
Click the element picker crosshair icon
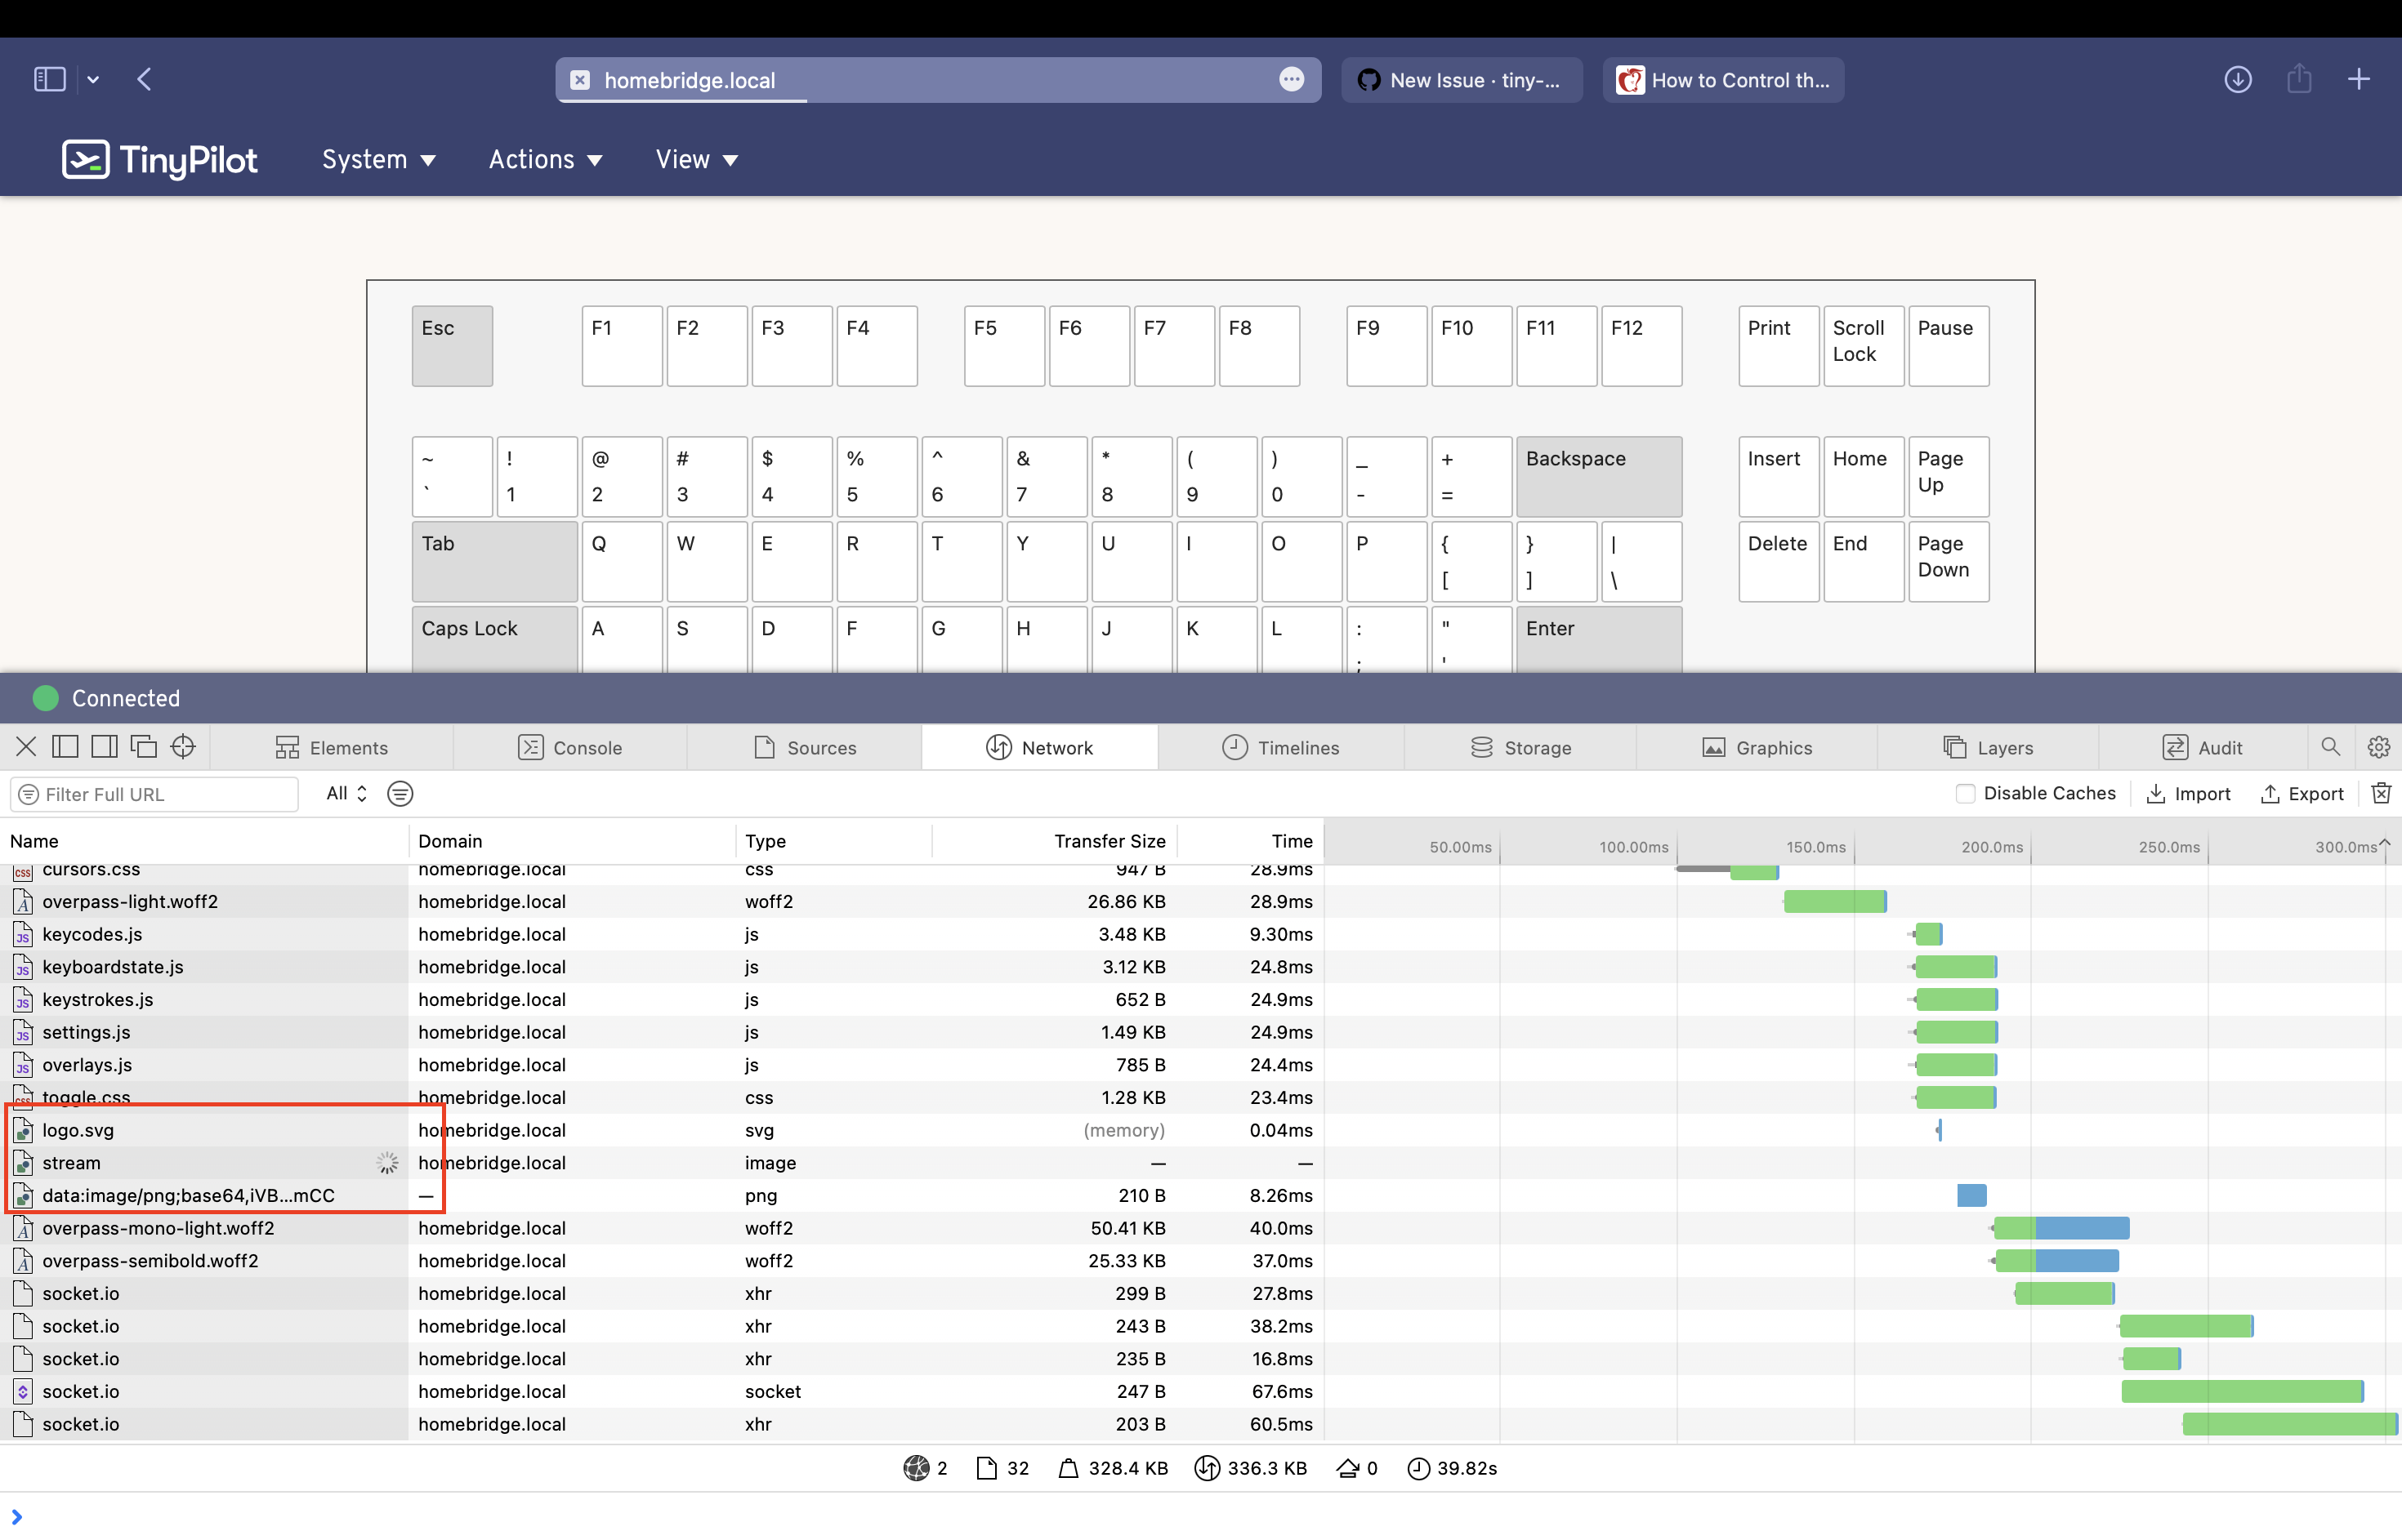pos(183,747)
